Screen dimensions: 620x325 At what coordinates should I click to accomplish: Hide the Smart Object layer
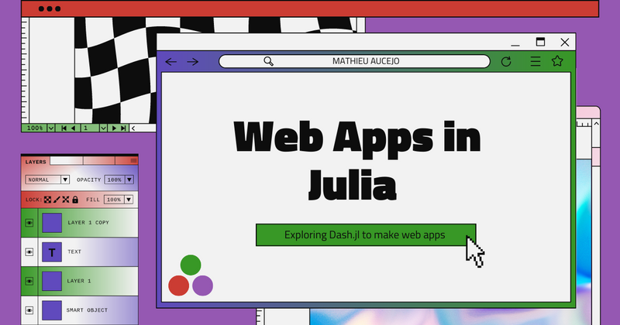29,310
